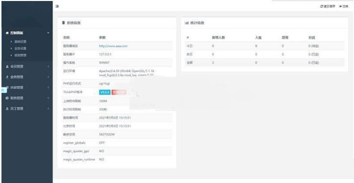Click the register_globals label

tap(74, 143)
